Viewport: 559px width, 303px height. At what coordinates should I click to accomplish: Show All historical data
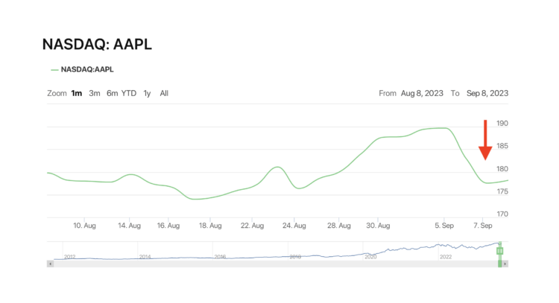(164, 93)
